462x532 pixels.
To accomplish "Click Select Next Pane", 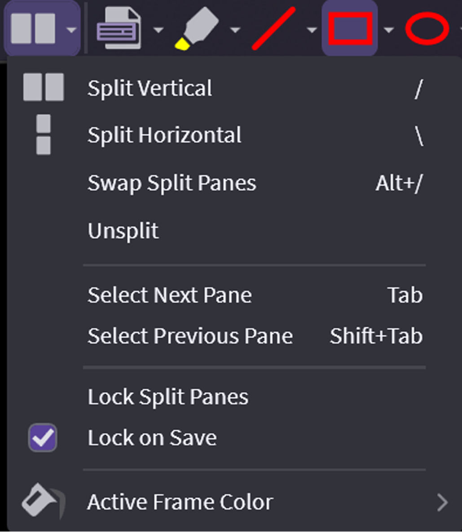I will (170, 295).
